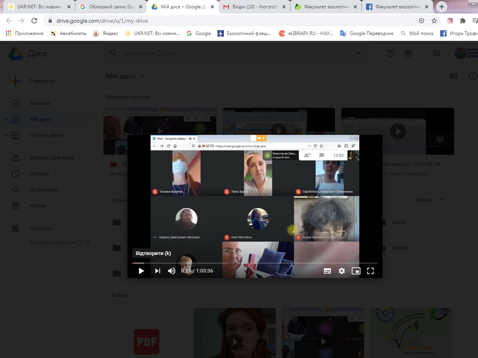The width and height of the screenshot is (478, 358).
Task: Switch to the UKR.NET browser tab
Action: 39,7
